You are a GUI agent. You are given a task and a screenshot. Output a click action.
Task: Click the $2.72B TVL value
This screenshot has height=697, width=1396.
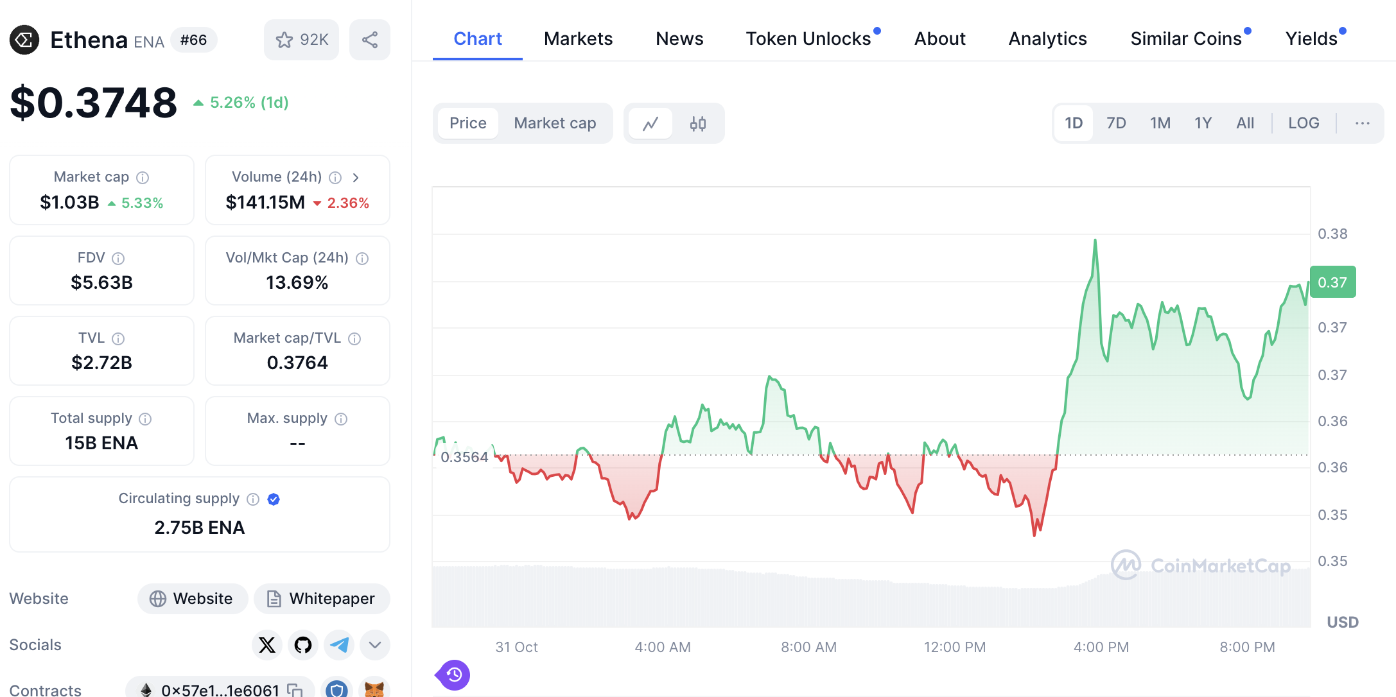click(x=101, y=363)
